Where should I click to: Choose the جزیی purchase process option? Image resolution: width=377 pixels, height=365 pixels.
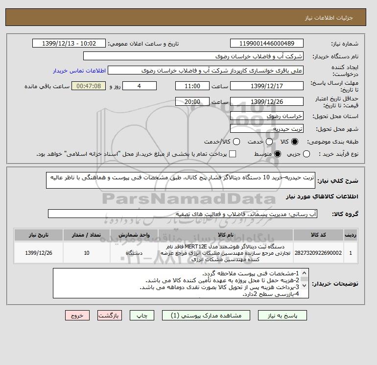tap(306, 154)
